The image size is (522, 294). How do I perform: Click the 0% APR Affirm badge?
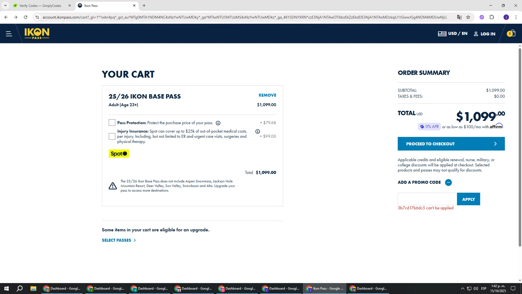429,127
